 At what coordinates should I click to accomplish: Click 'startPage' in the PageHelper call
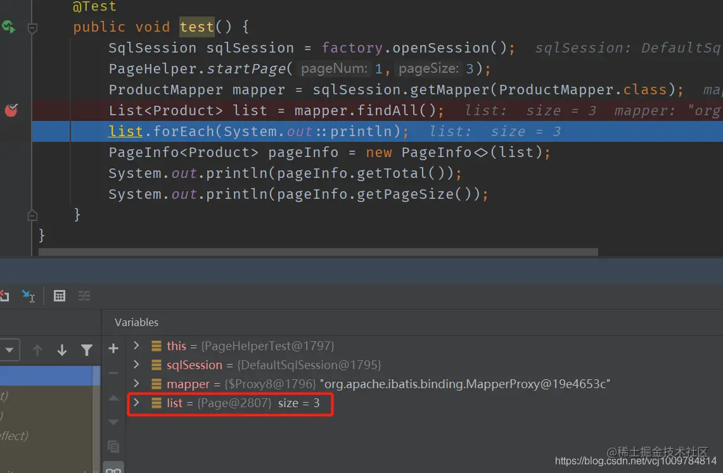click(246, 68)
